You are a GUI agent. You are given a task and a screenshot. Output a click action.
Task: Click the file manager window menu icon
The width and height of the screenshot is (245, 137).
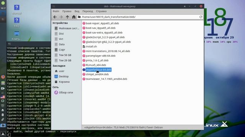pyautogui.click(x=54, y=6)
